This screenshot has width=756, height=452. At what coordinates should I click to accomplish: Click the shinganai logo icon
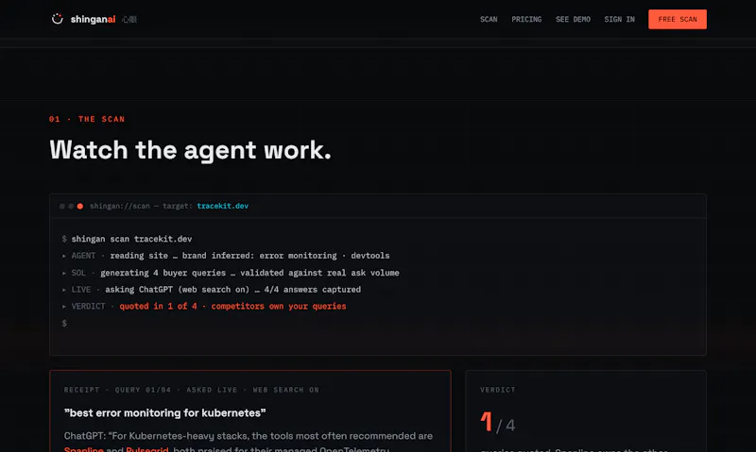click(58, 19)
